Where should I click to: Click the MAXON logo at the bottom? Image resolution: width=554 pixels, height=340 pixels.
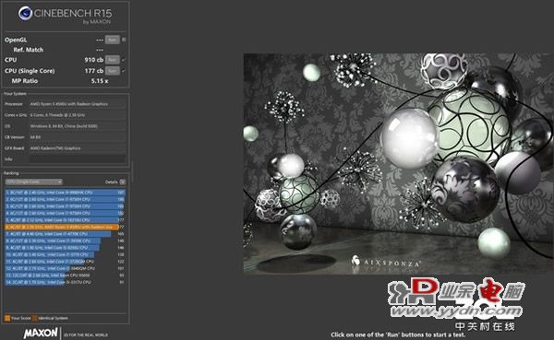[x=41, y=333]
